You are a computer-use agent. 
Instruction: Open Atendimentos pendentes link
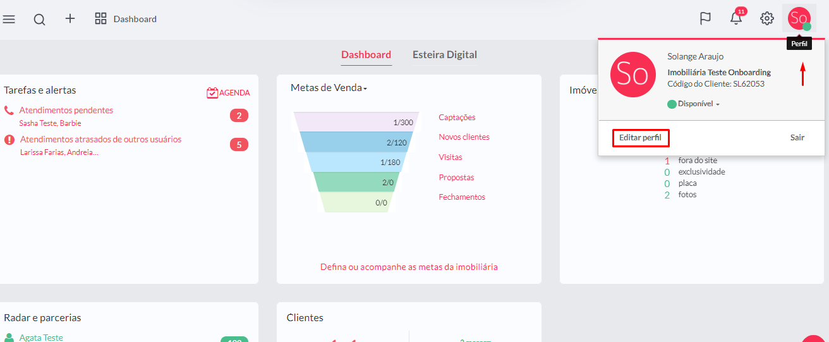coord(66,110)
